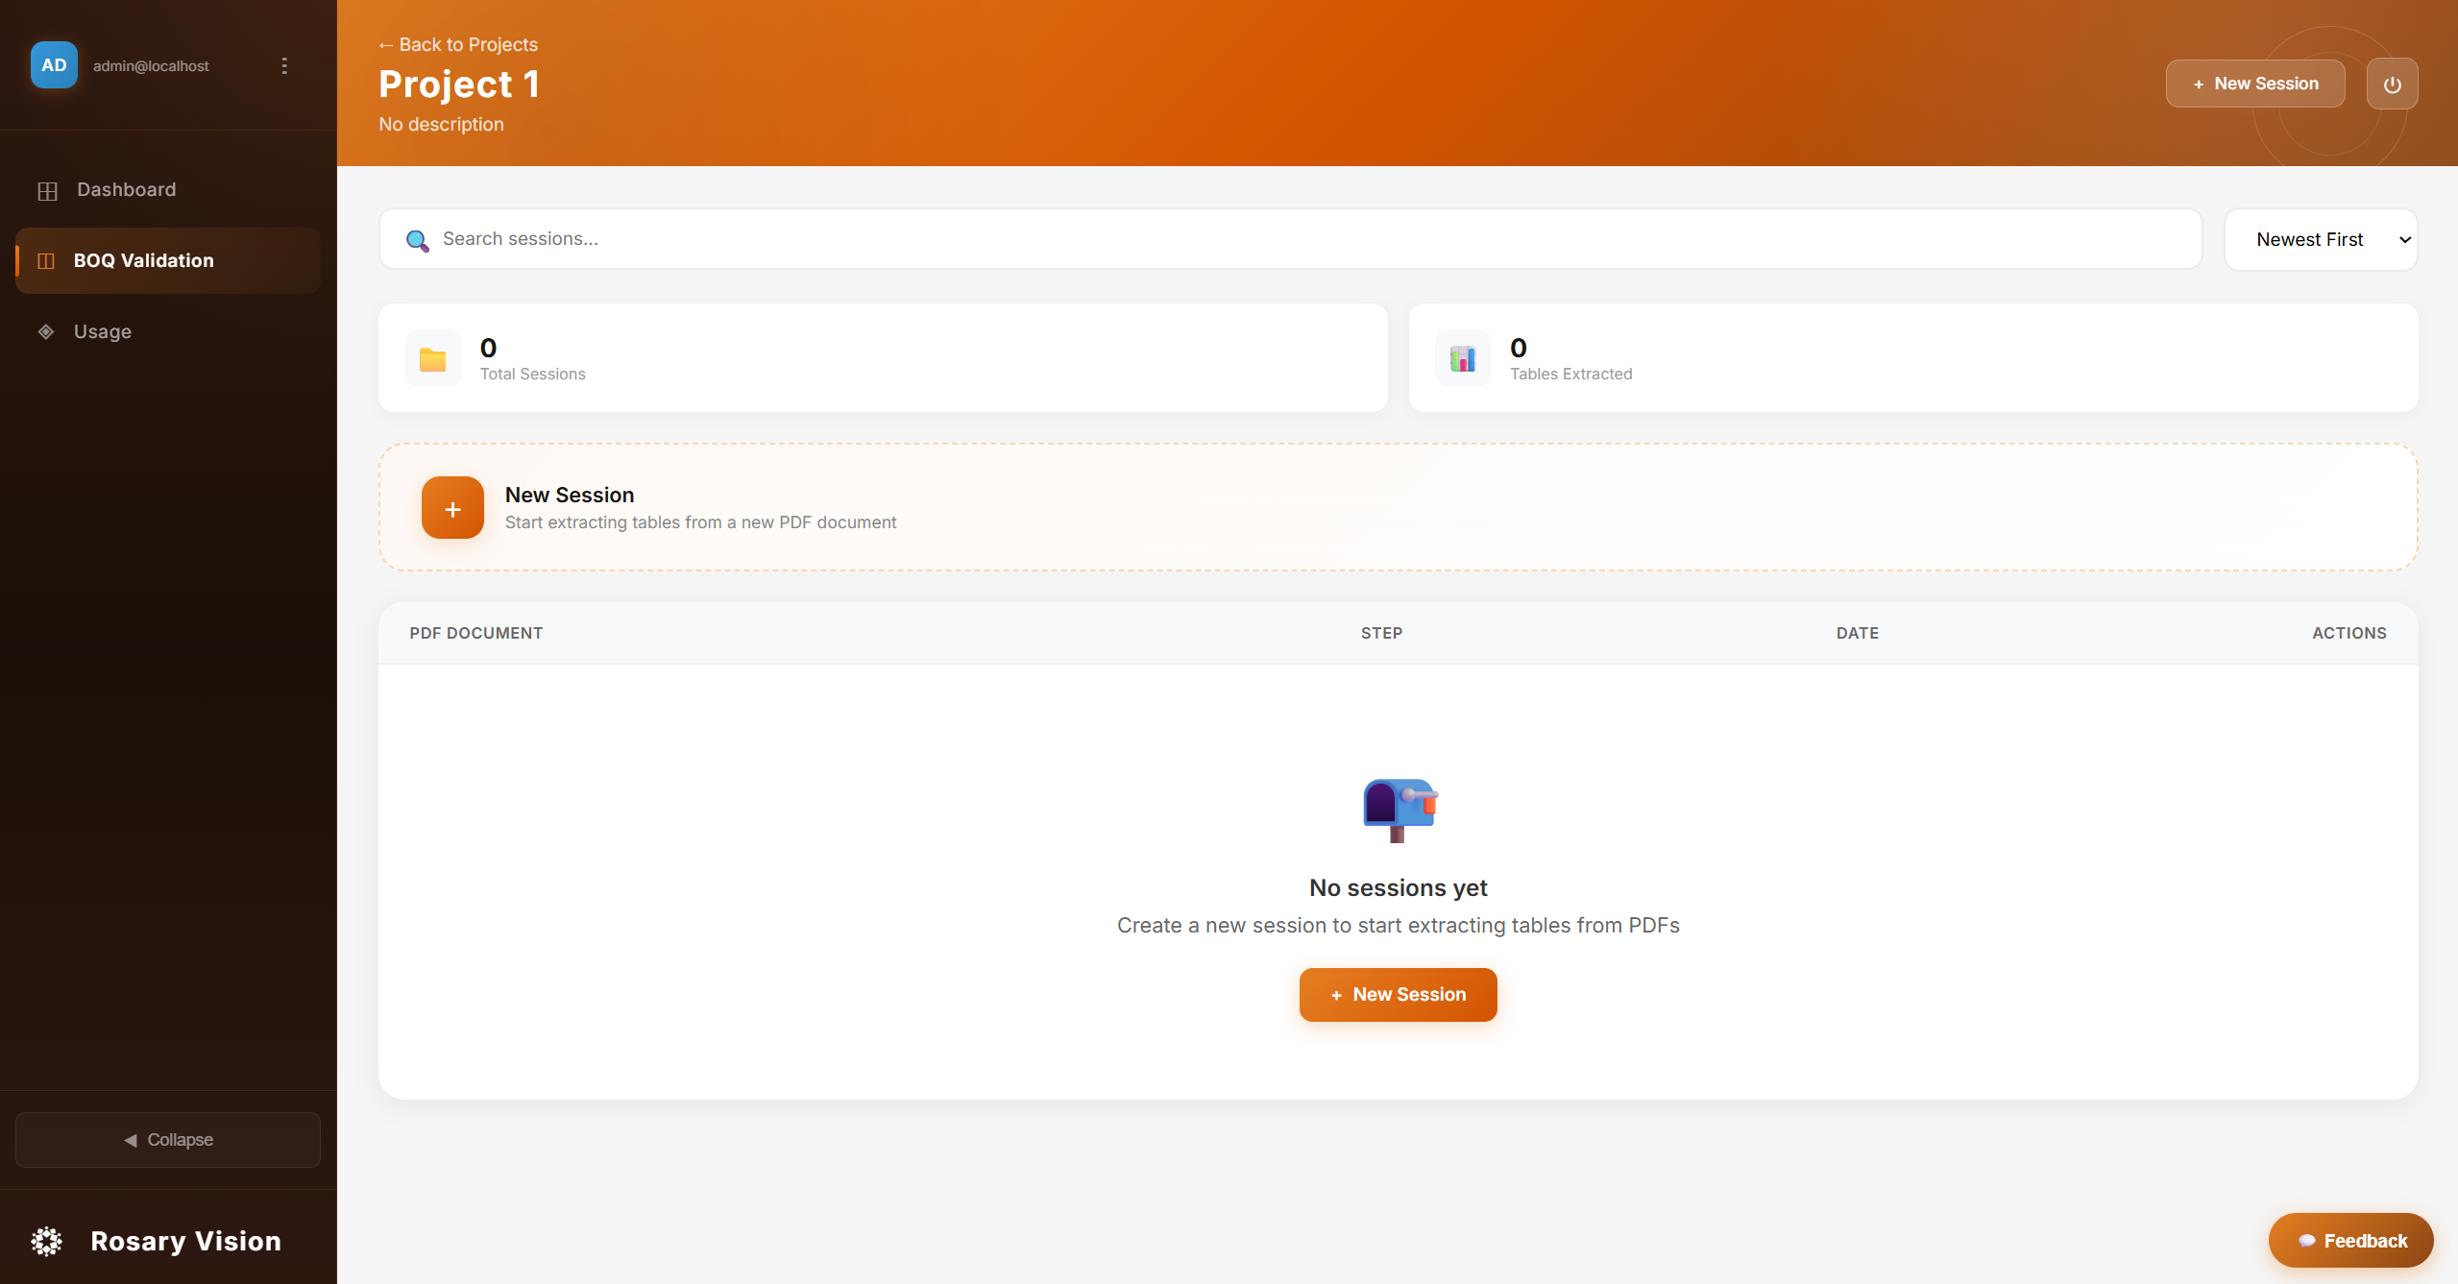Open the Dashboard menu item
This screenshot has height=1284, width=2458.
pyautogui.click(x=126, y=190)
